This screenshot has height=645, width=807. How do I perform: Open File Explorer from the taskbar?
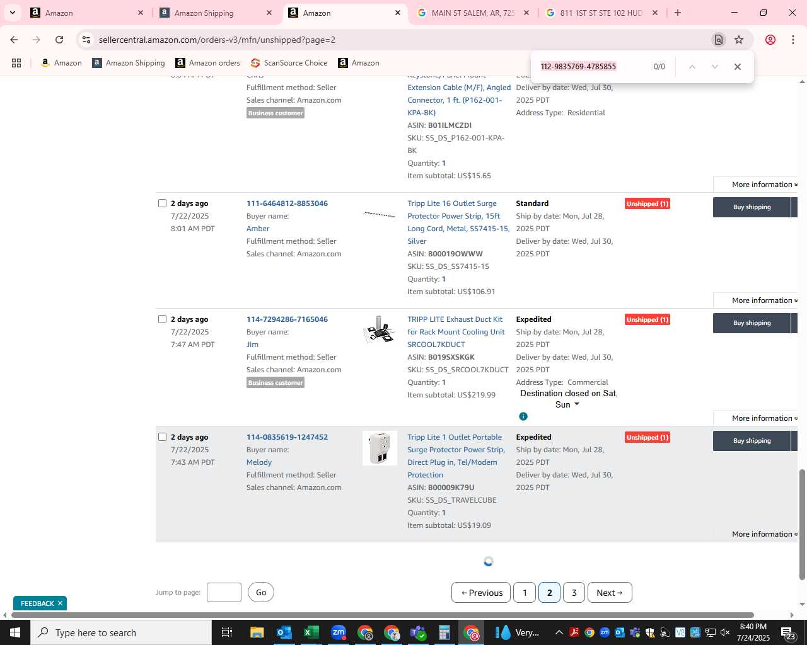257,632
